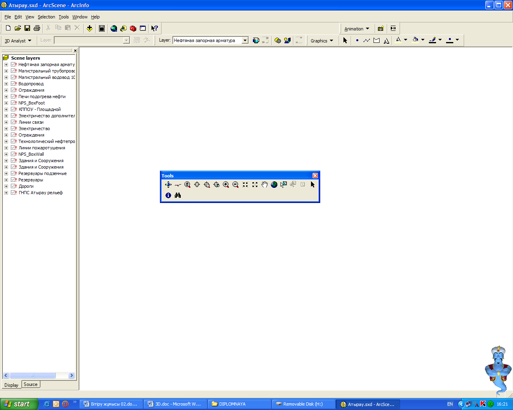Click the What's This help icon

pyautogui.click(x=155, y=28)
